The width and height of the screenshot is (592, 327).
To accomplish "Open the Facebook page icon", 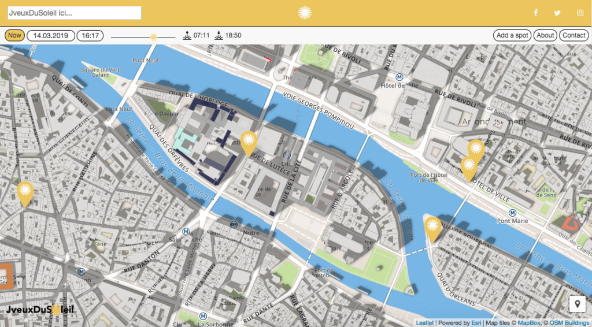I will coord(535,13).
